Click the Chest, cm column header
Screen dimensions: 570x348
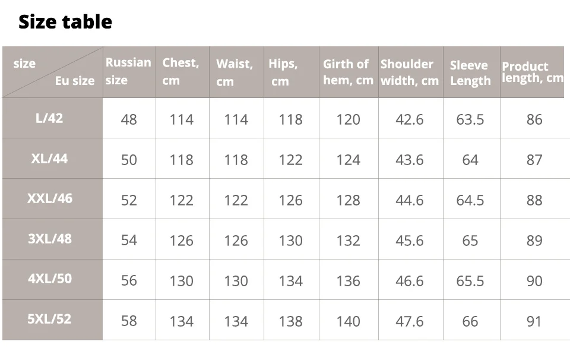(x=180, y=72)
